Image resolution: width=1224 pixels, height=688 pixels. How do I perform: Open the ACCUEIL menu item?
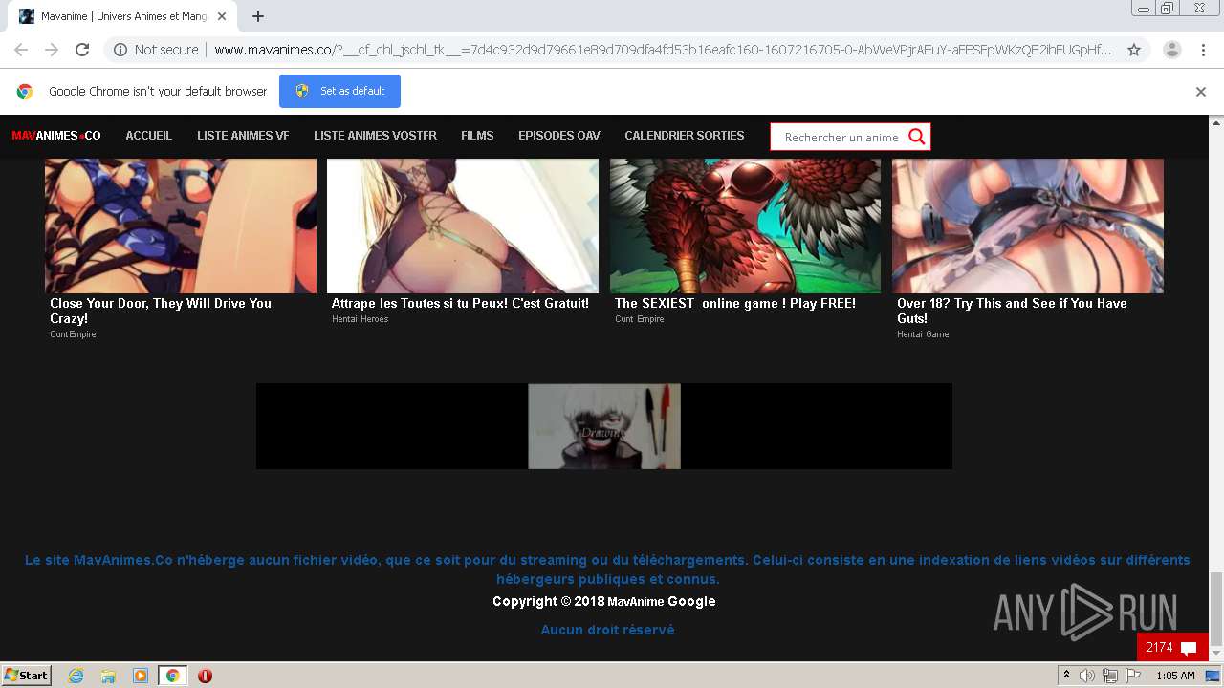[149, 136]
